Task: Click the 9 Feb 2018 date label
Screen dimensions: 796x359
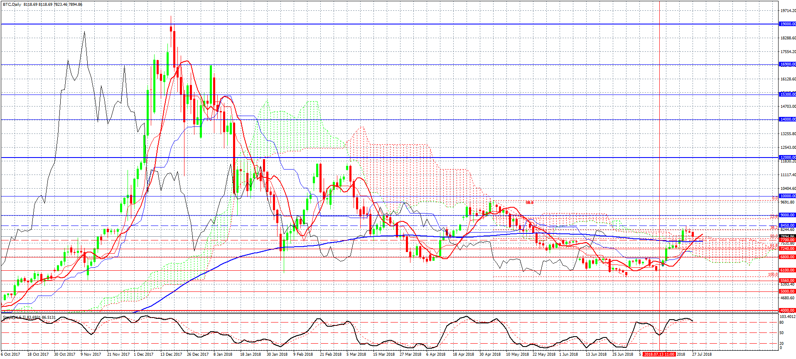Action: pos(303,354)
